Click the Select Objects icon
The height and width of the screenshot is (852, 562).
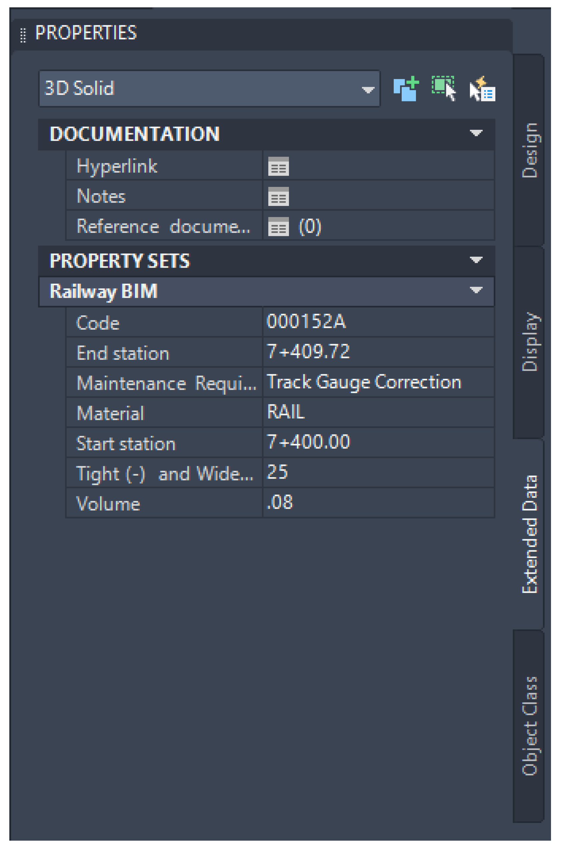pyautogui.click(x=444, y=88)
